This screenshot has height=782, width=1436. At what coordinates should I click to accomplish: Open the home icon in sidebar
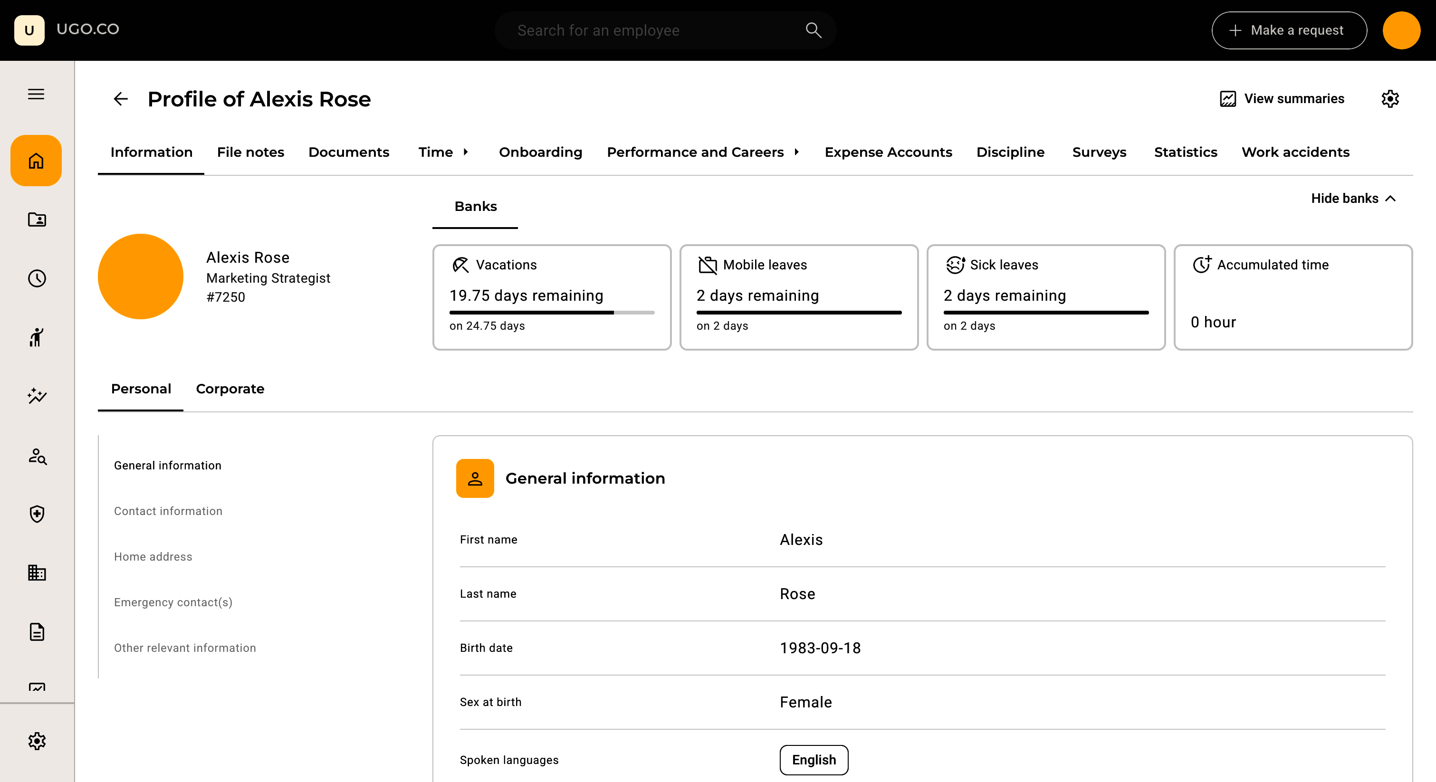pyautogui.click(x=36, y=161)
